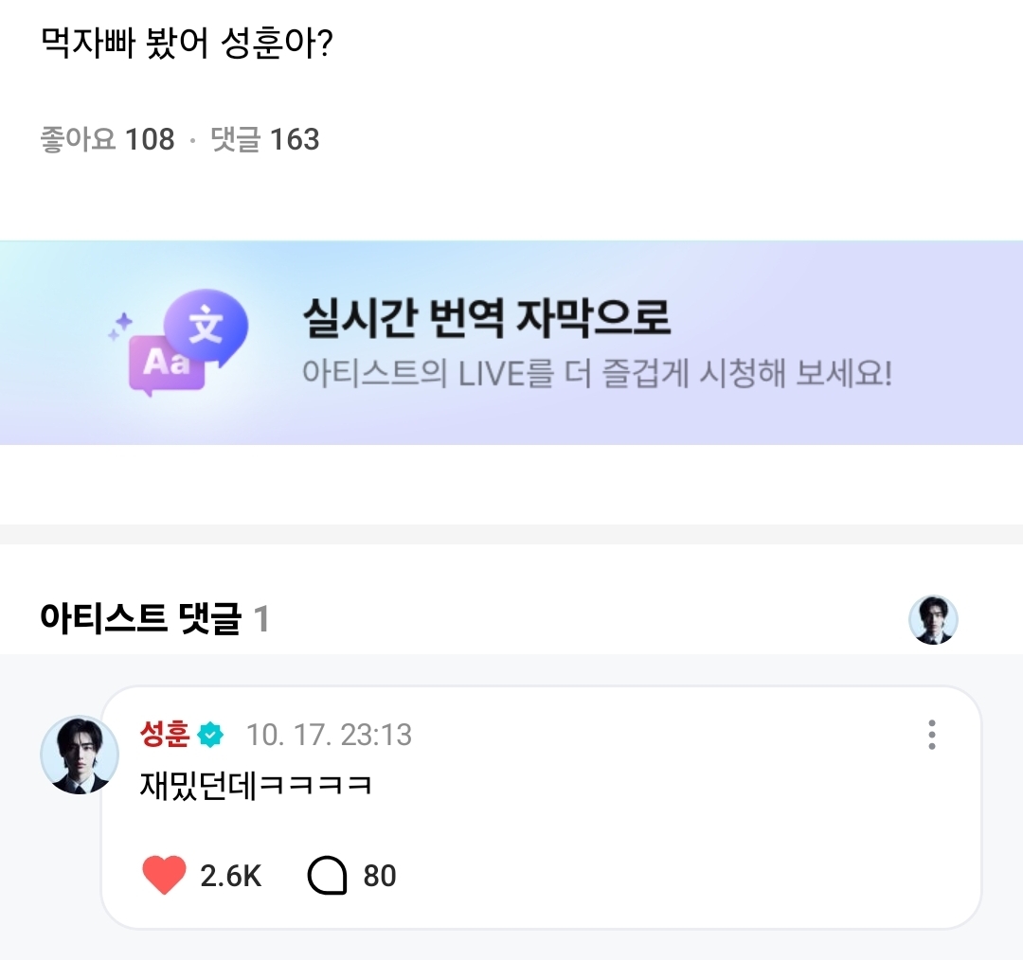Click the post text 먹자빠 봤어 성훈아?
The width and height of the screenshot is (1023, 960).
(x=186, y=44)
